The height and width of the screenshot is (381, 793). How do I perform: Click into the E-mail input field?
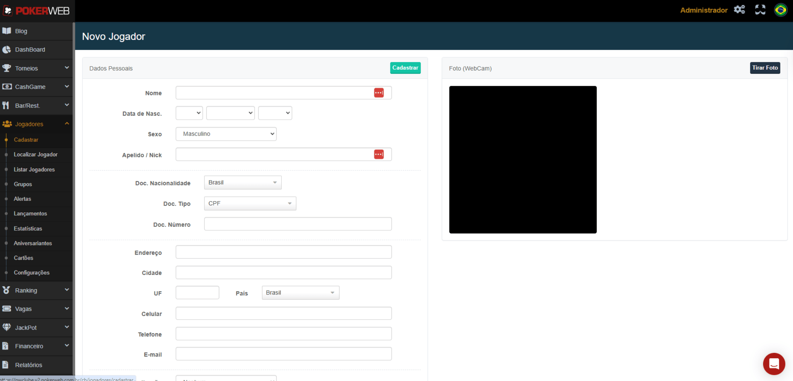pyautogui.click(x=283, y=354)
